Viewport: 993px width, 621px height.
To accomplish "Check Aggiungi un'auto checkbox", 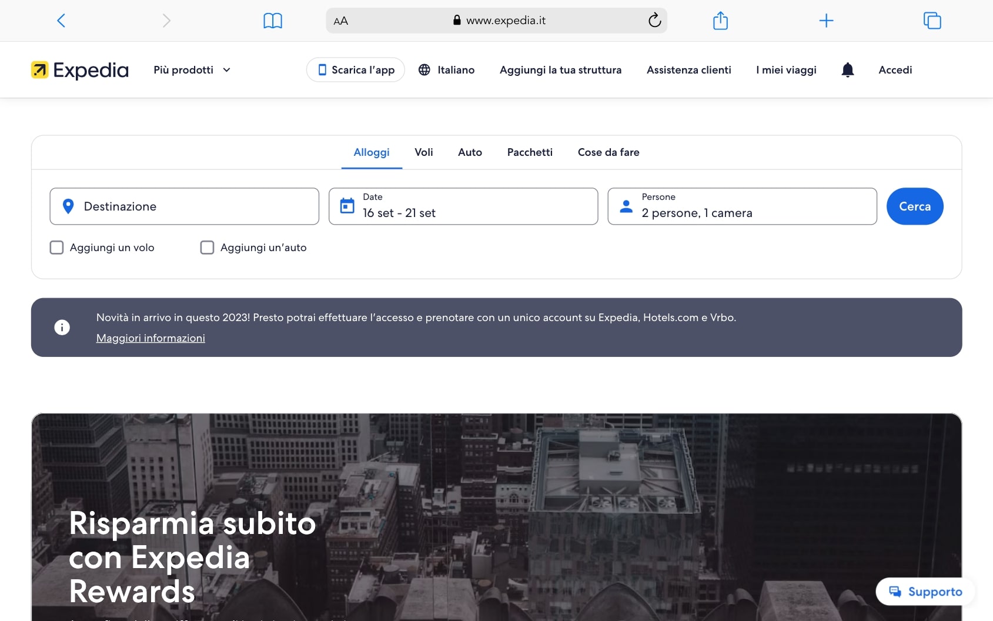I will [x=207, y=248].
